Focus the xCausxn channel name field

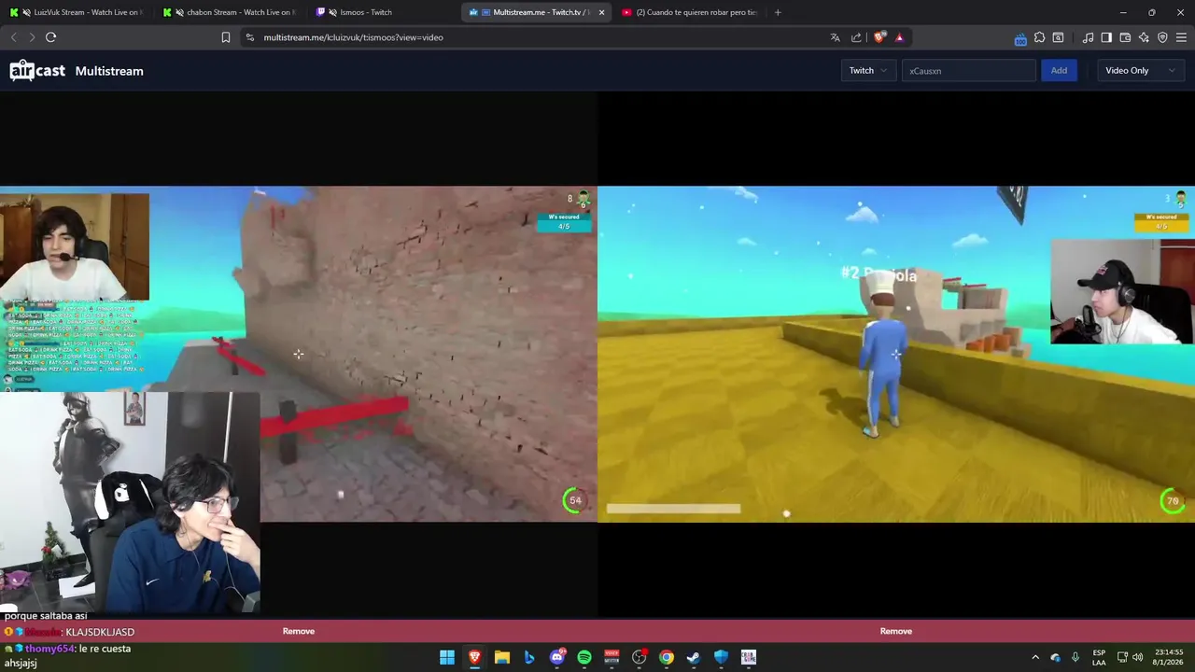click(968, 71)
